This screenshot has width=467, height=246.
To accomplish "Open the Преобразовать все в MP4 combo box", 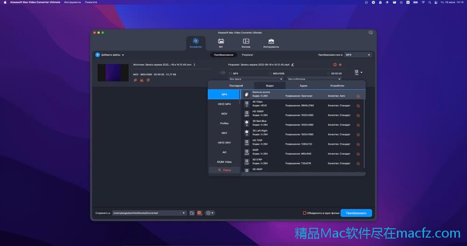I will tap(358, 55).
